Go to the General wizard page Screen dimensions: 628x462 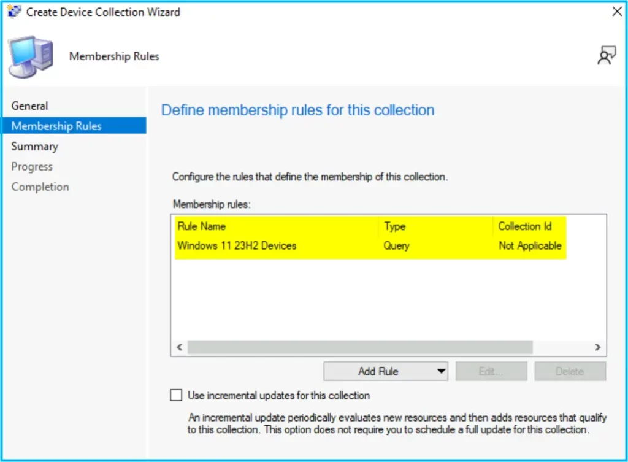pos(29,106)
